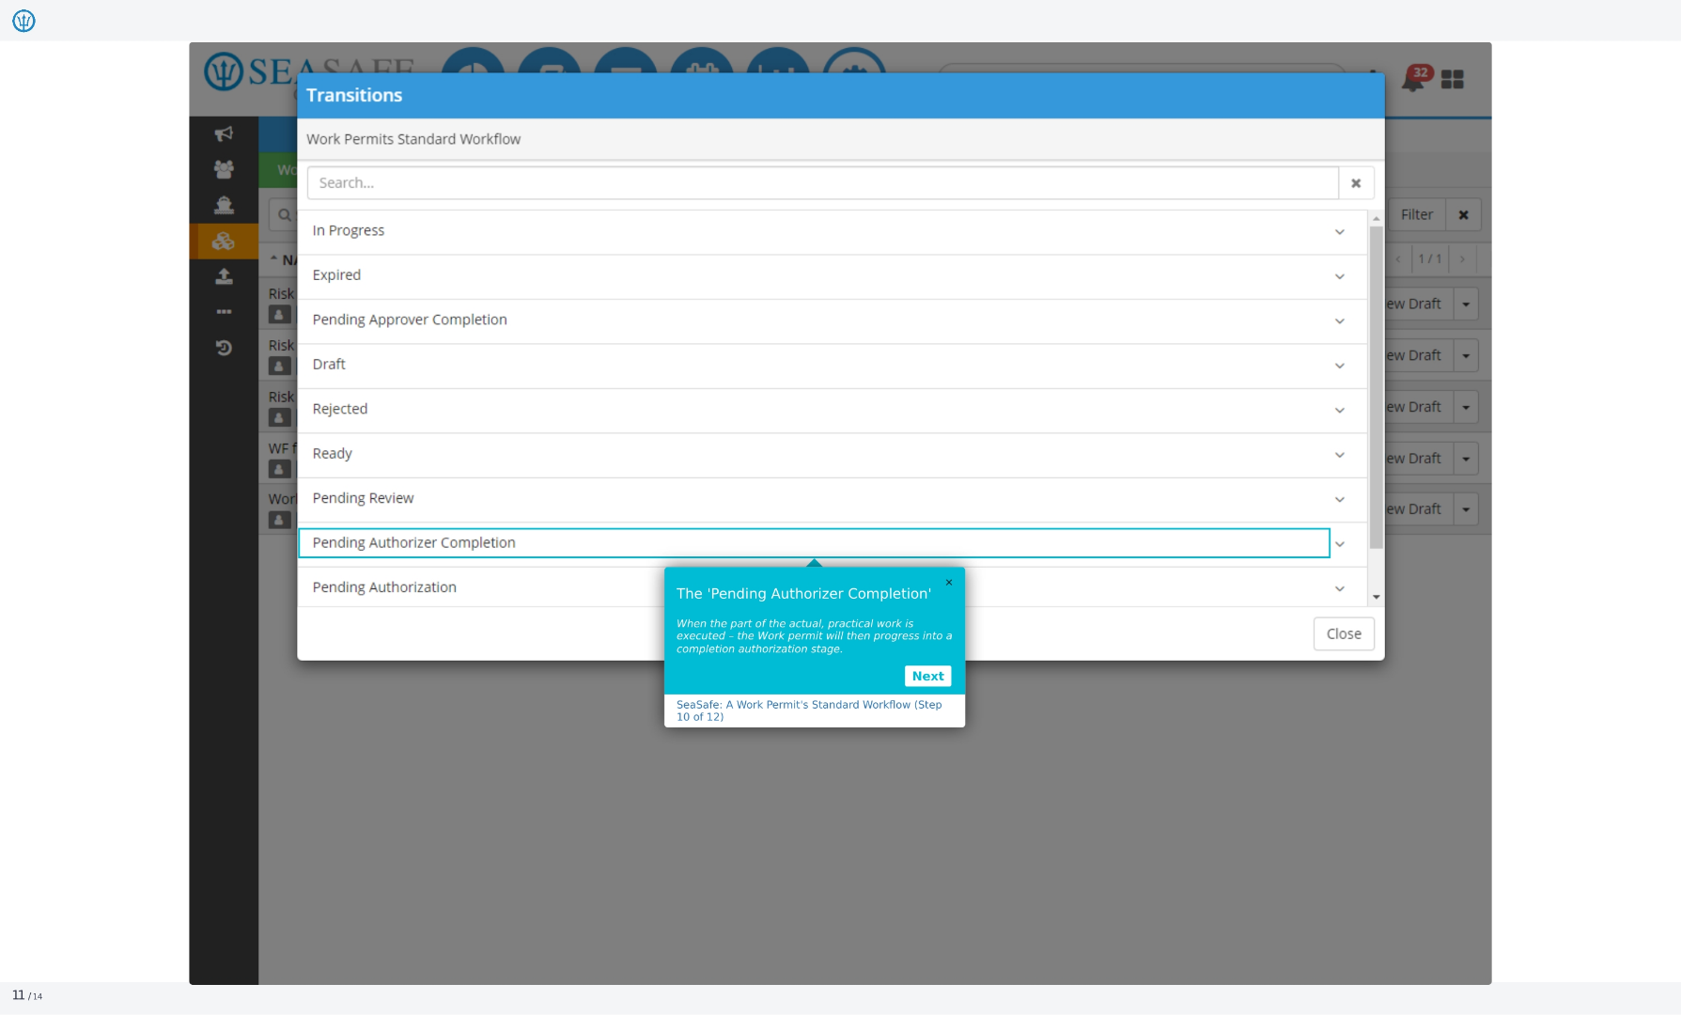The image size is (1681, 1015).
Task: Select the Pending Review row label
Action: 363,498
